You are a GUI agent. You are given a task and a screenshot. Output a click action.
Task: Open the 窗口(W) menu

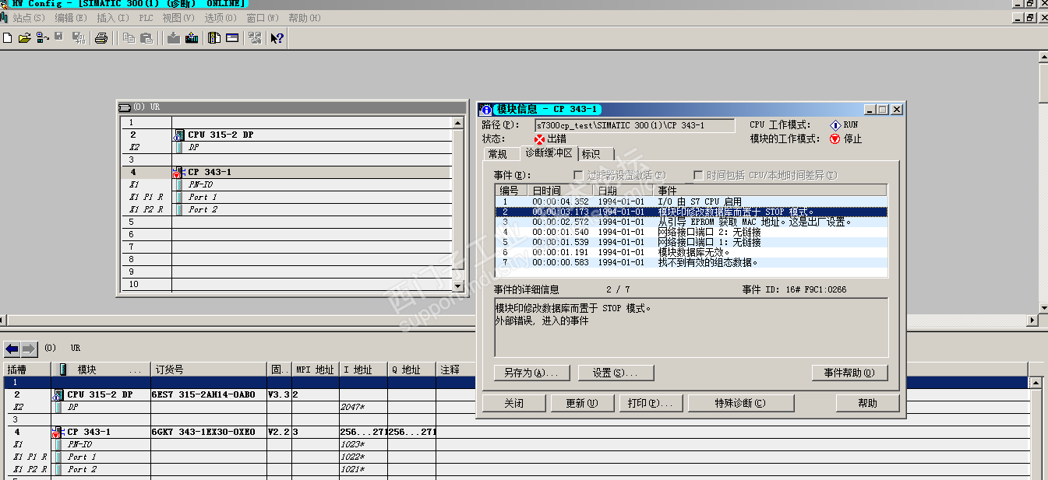(263, 17)
